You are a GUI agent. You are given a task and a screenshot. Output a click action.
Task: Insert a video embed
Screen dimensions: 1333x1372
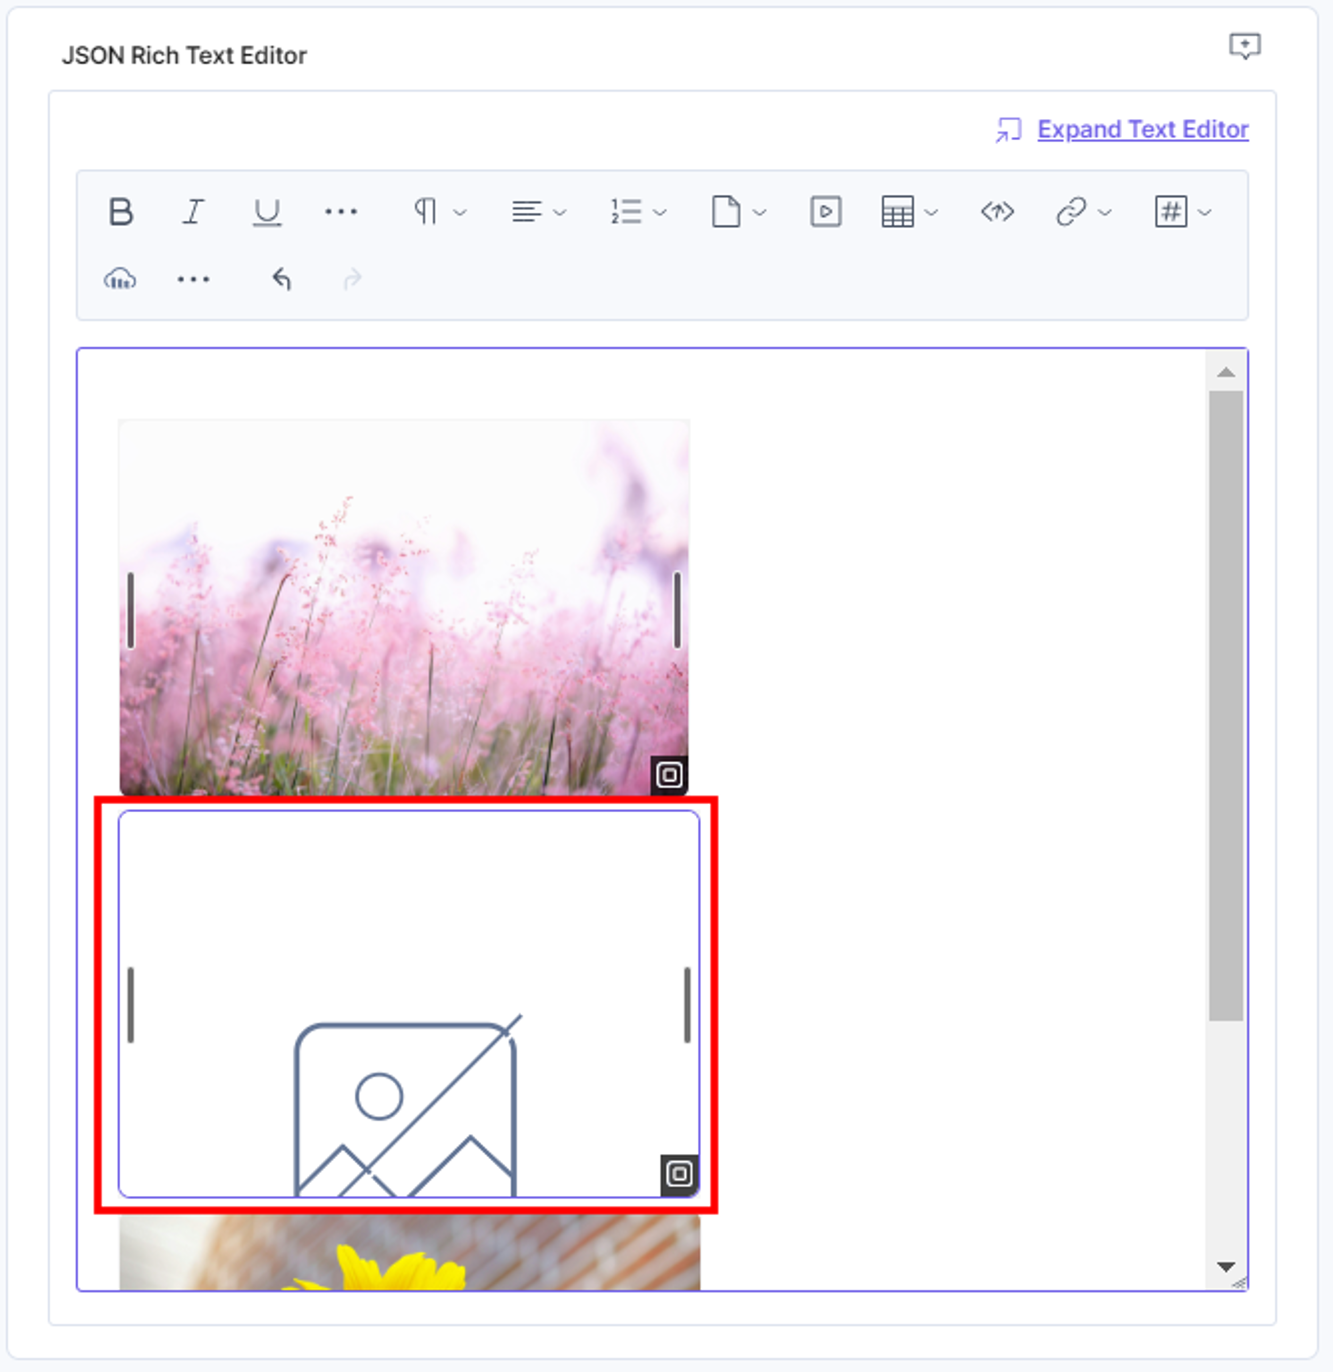[x=826, y=211]
